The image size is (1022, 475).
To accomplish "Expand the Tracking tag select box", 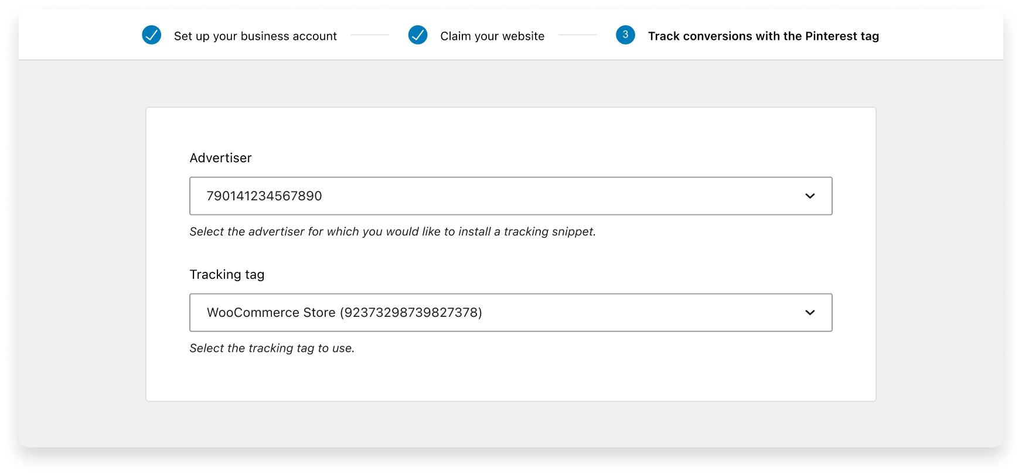I will coord(510,313).
